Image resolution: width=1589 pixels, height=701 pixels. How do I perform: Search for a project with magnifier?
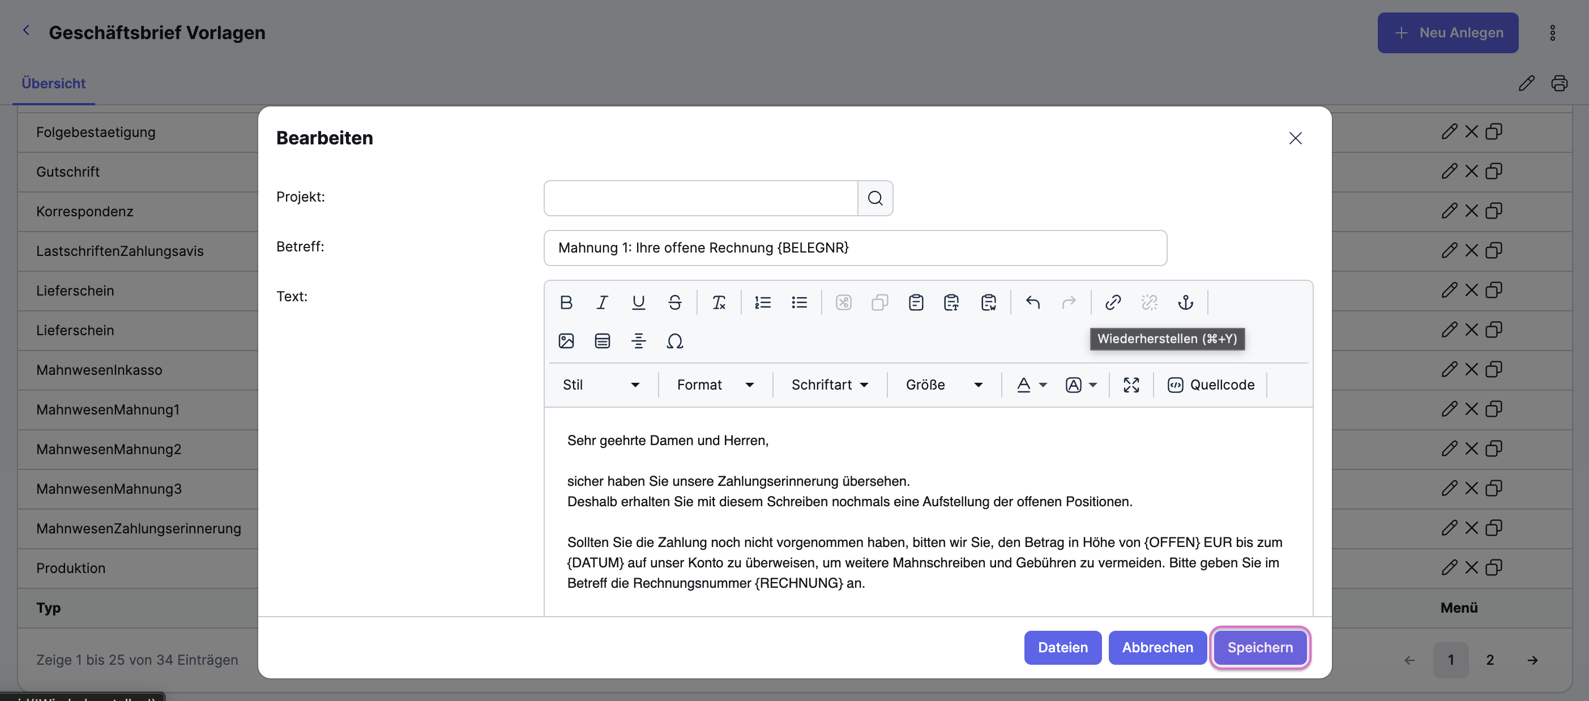point(875,198)
